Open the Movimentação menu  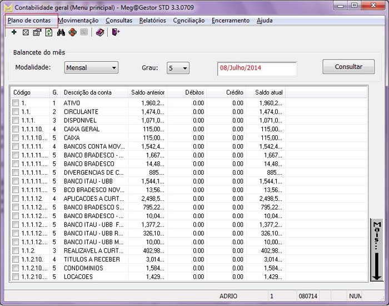(x=78, y=21)
